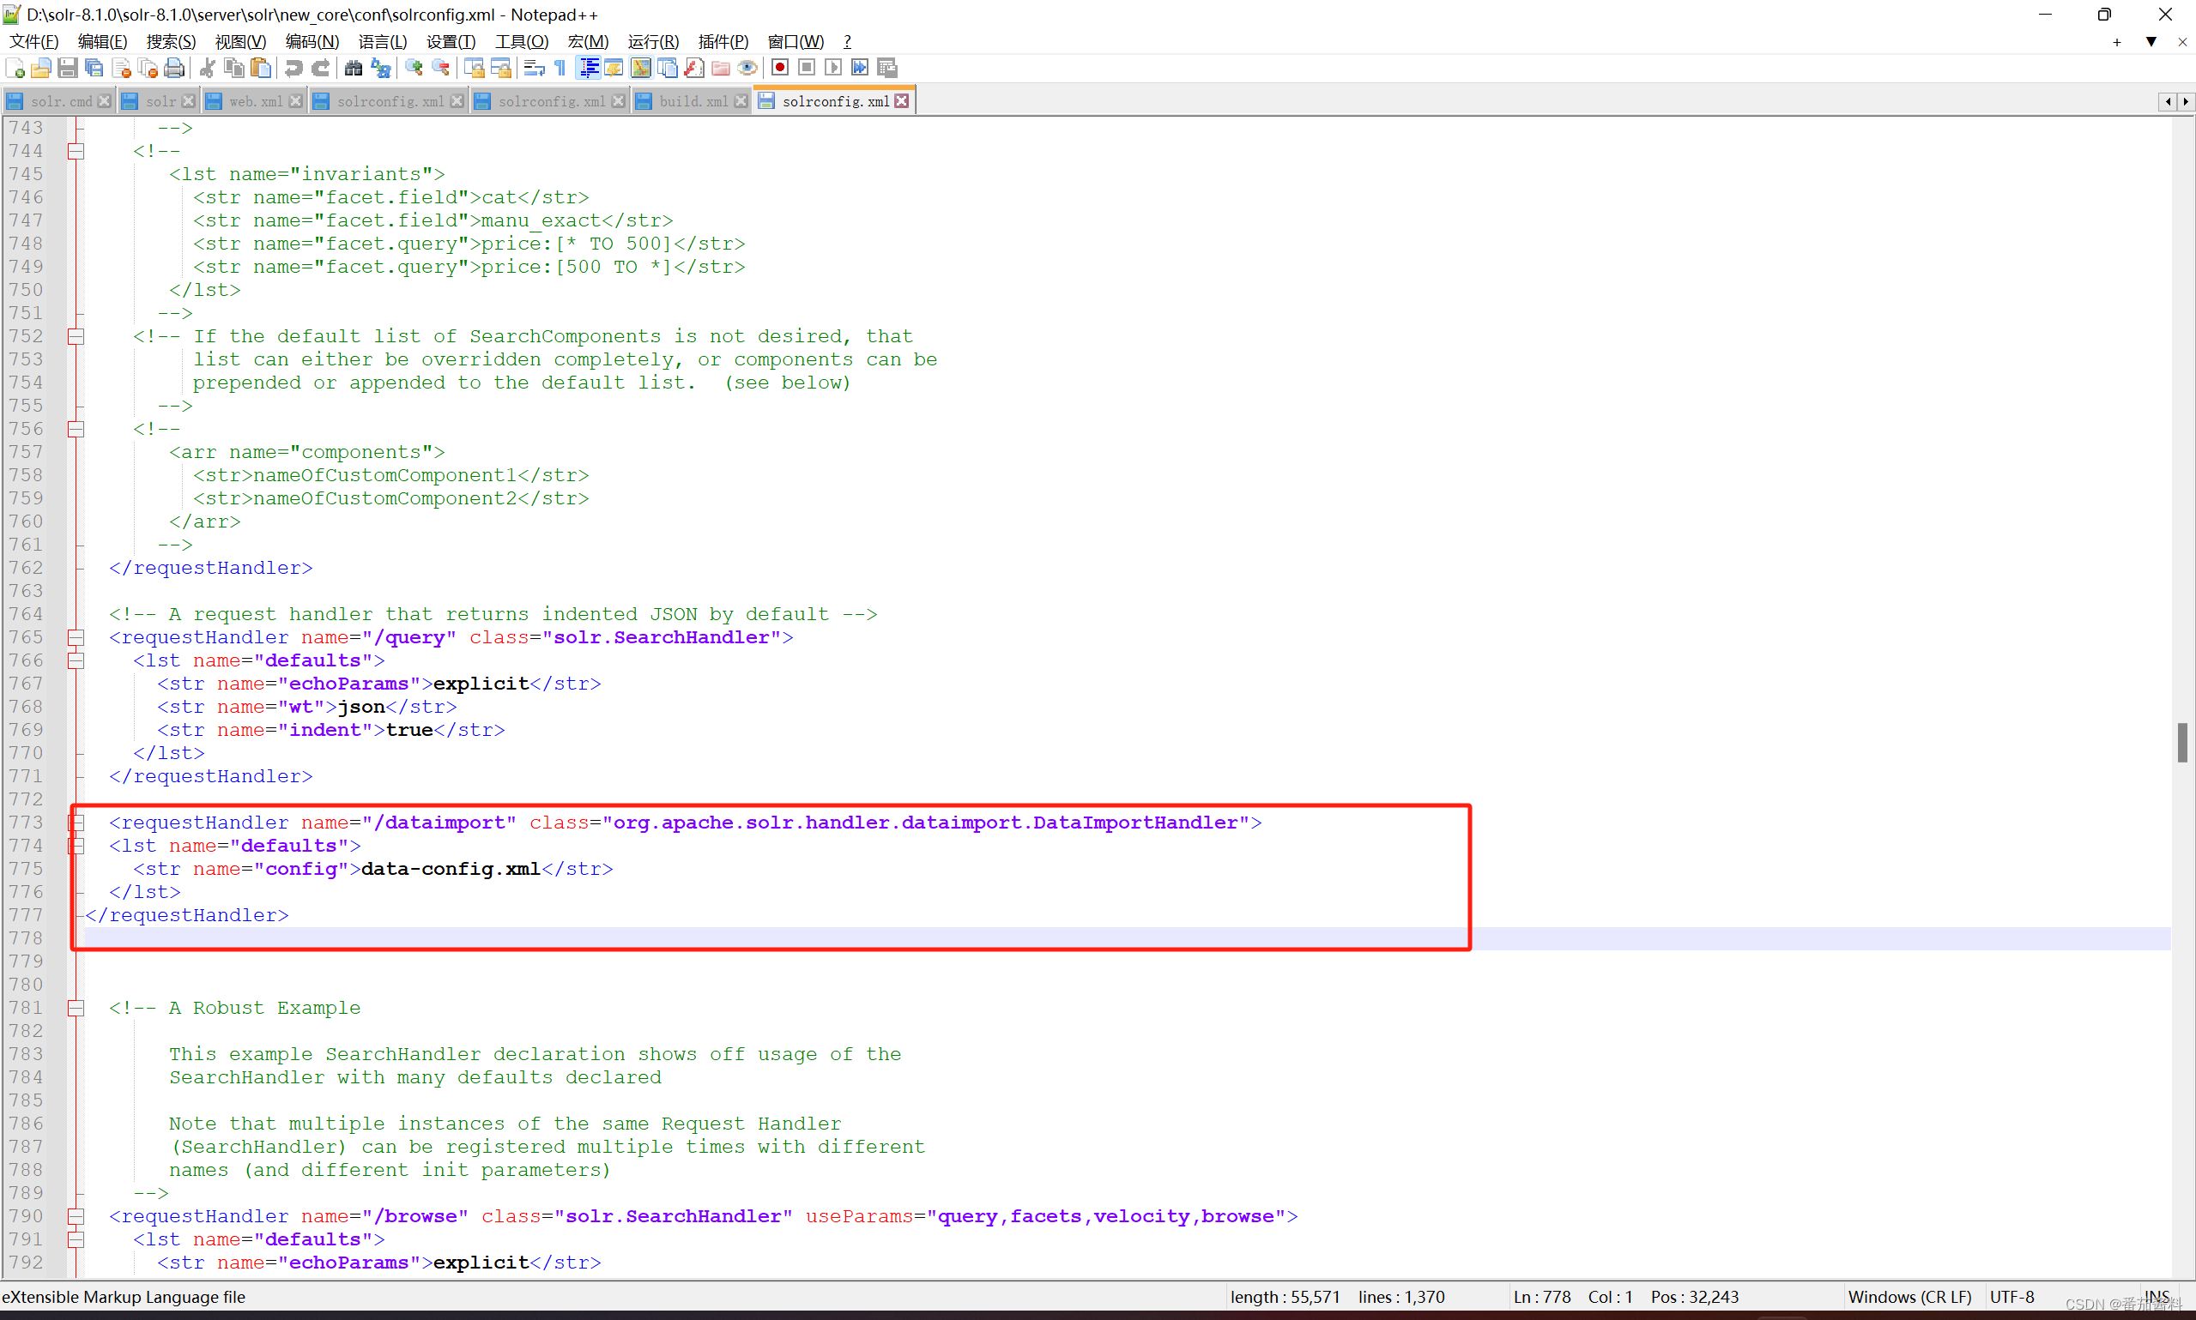Viewport: 2196px width, 1320px height.
Task: Collapse the /query requestHandler fold at line 765
Action: point(76,638)
